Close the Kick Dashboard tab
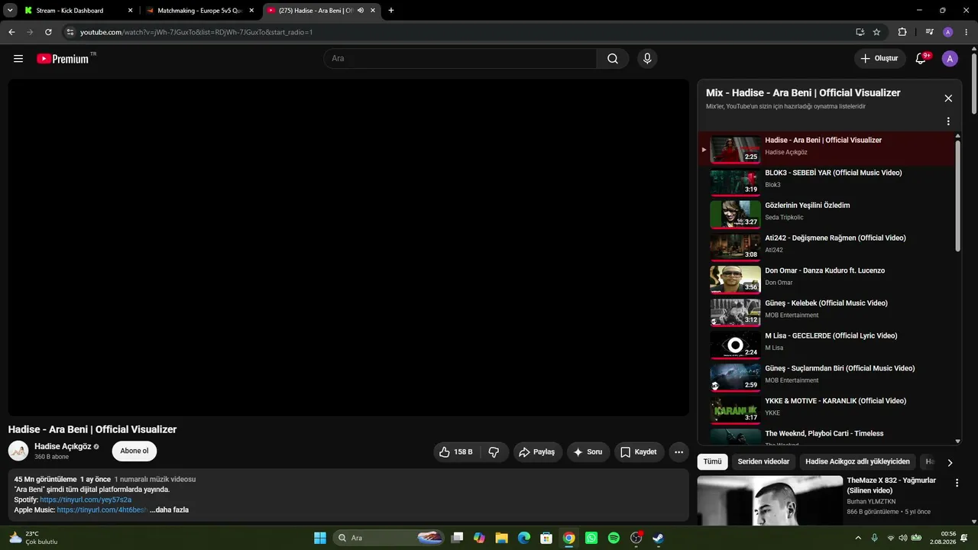978x550 pixels. [x=130, y=11]
